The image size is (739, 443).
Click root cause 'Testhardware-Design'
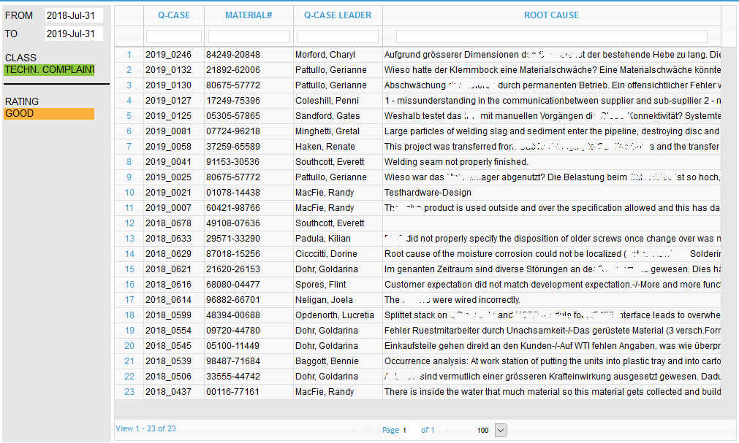(x=428, y=193)
